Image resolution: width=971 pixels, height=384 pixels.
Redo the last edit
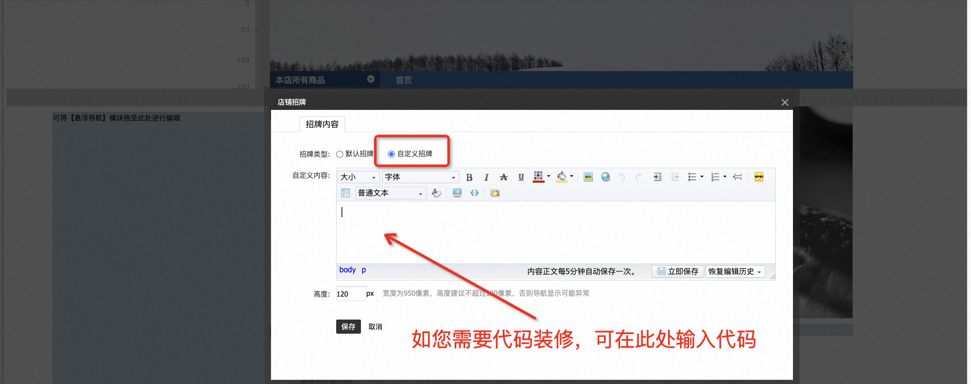pos(639,177)
